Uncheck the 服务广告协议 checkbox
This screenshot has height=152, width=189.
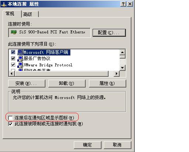(x=13, y=58)
